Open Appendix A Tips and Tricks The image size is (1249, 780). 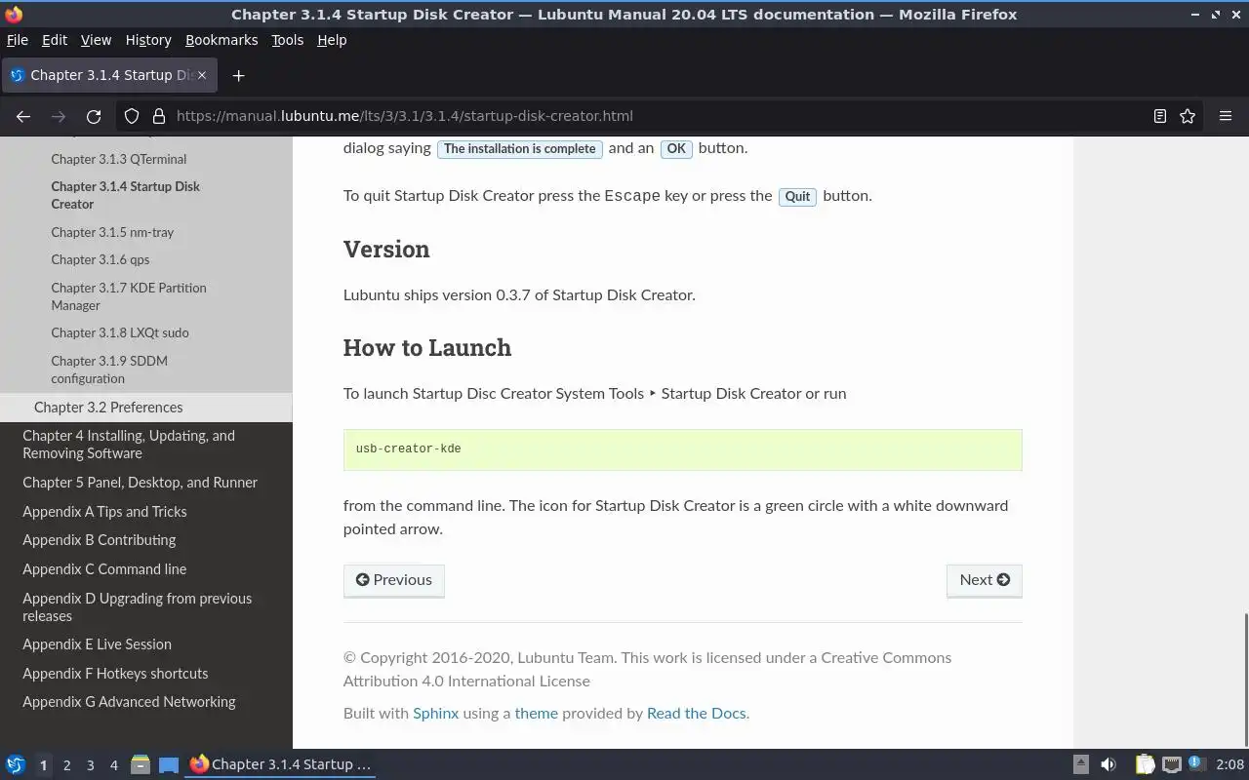(104, 512)
